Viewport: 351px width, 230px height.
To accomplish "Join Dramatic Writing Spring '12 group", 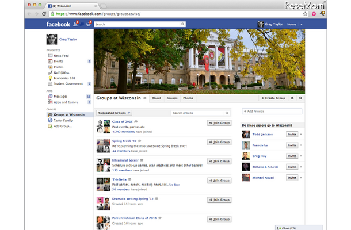I will 219,200.
